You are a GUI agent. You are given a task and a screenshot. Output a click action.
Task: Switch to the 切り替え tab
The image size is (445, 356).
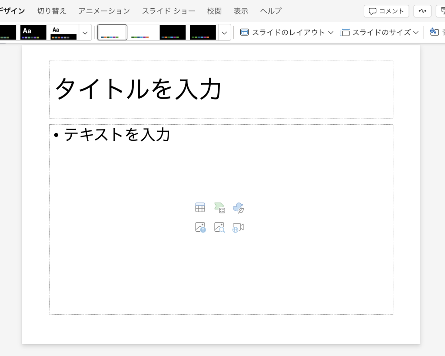[52, 11]
